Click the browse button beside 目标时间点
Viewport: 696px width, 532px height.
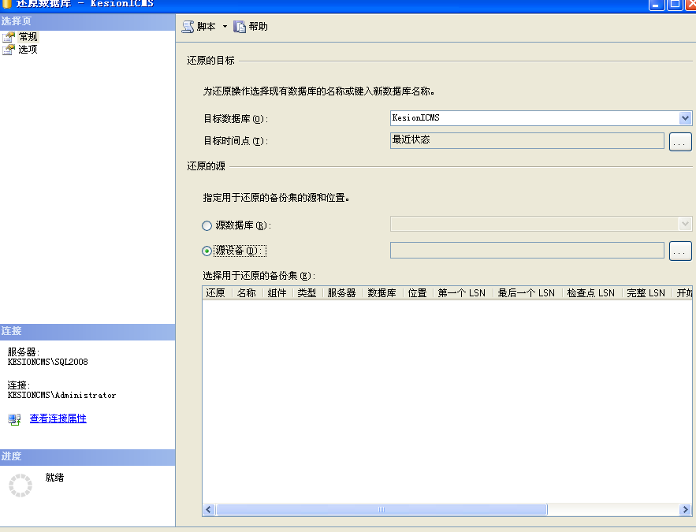click(679, 141)
